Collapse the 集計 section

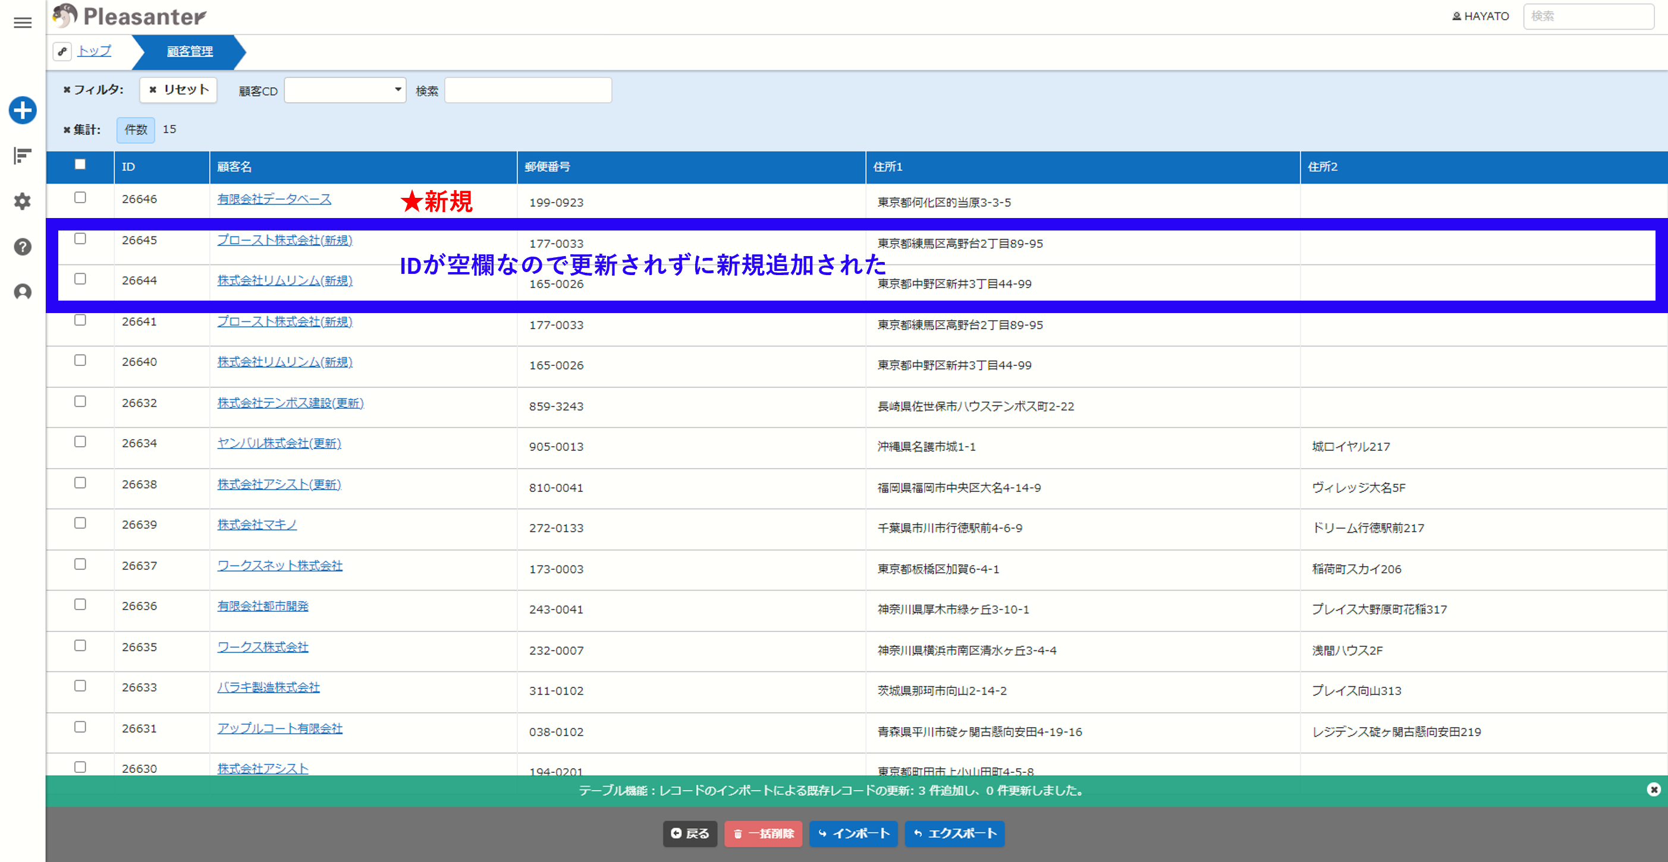point(81,130)
